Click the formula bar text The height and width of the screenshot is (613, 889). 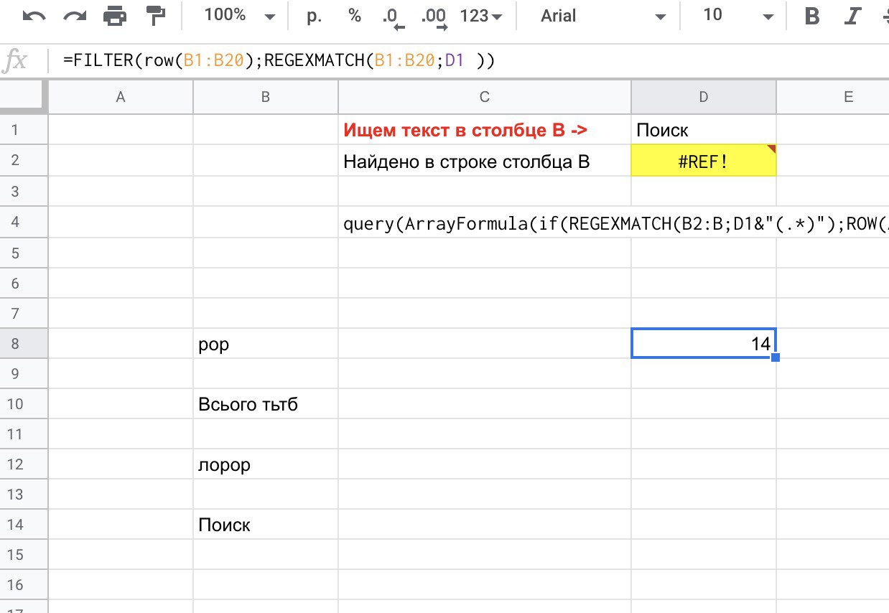click(x=279, y=62)
